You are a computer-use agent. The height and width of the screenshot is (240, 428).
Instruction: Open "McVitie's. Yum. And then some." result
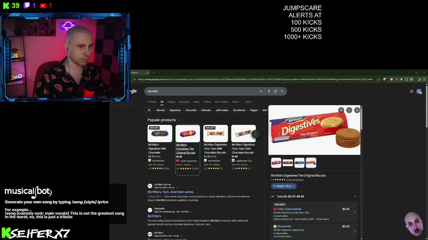pos(171,192)
